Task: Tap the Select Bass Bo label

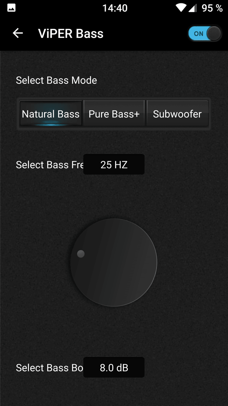Action: pos(49,368)
